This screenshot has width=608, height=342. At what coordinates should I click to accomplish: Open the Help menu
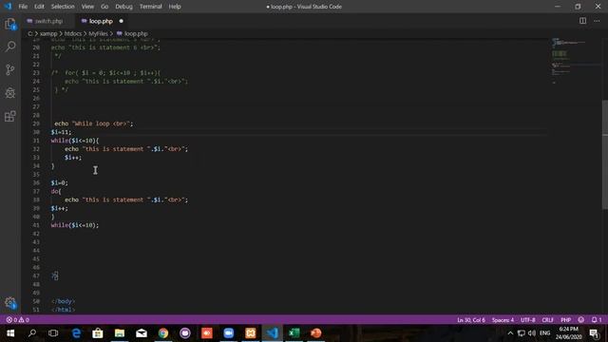(175, 7)
